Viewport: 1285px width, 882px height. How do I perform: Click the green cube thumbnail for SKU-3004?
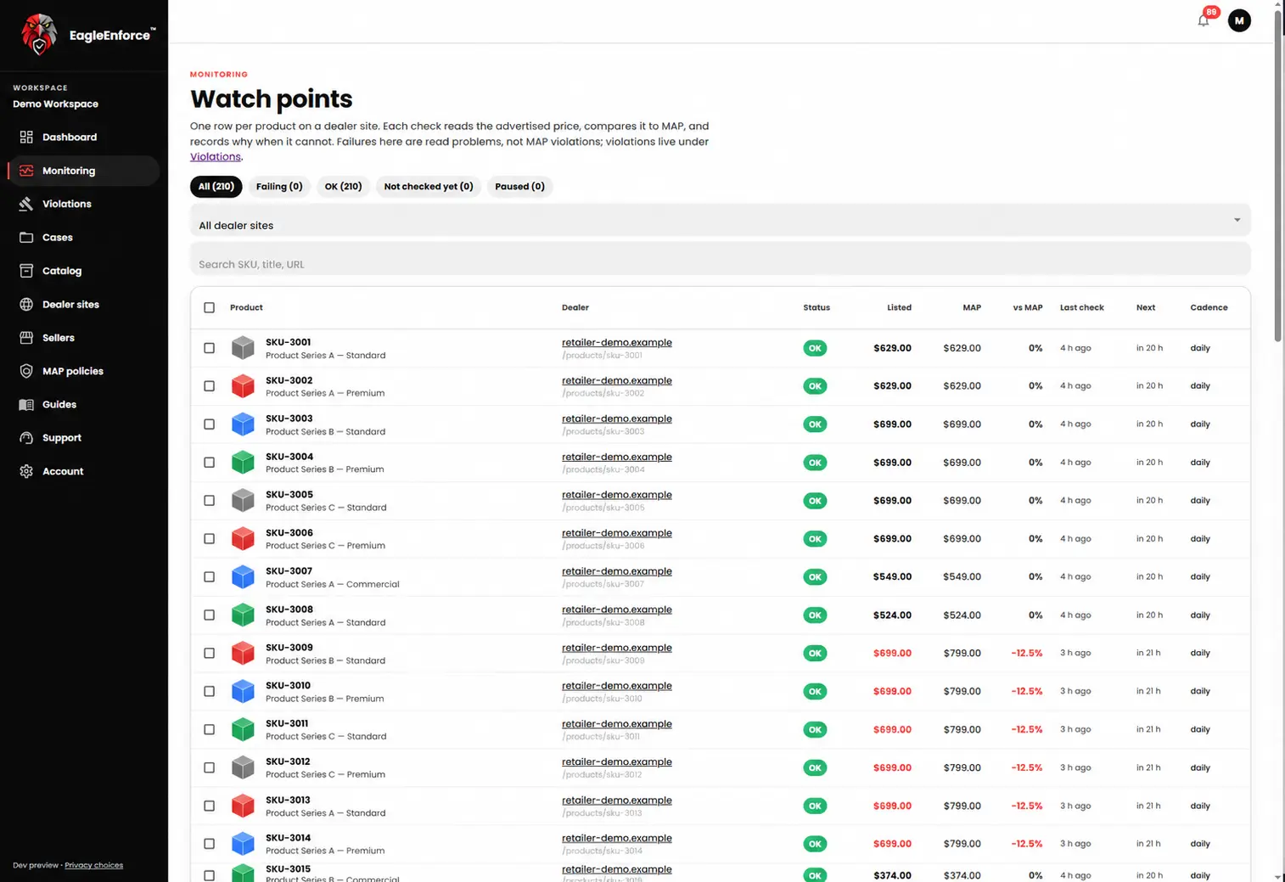[x=243, y=463]
